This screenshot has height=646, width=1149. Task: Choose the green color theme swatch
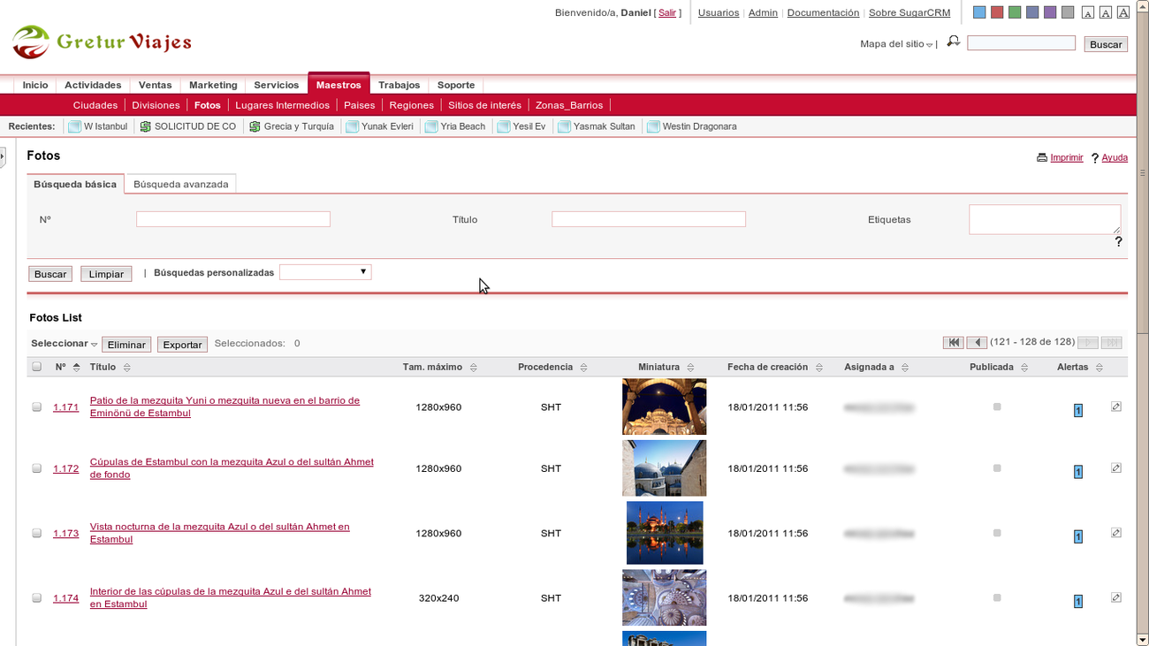[x=1015, y=12]
